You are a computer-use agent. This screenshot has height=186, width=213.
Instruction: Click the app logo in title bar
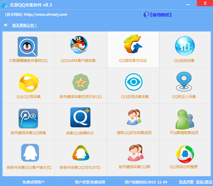(5, 5)
